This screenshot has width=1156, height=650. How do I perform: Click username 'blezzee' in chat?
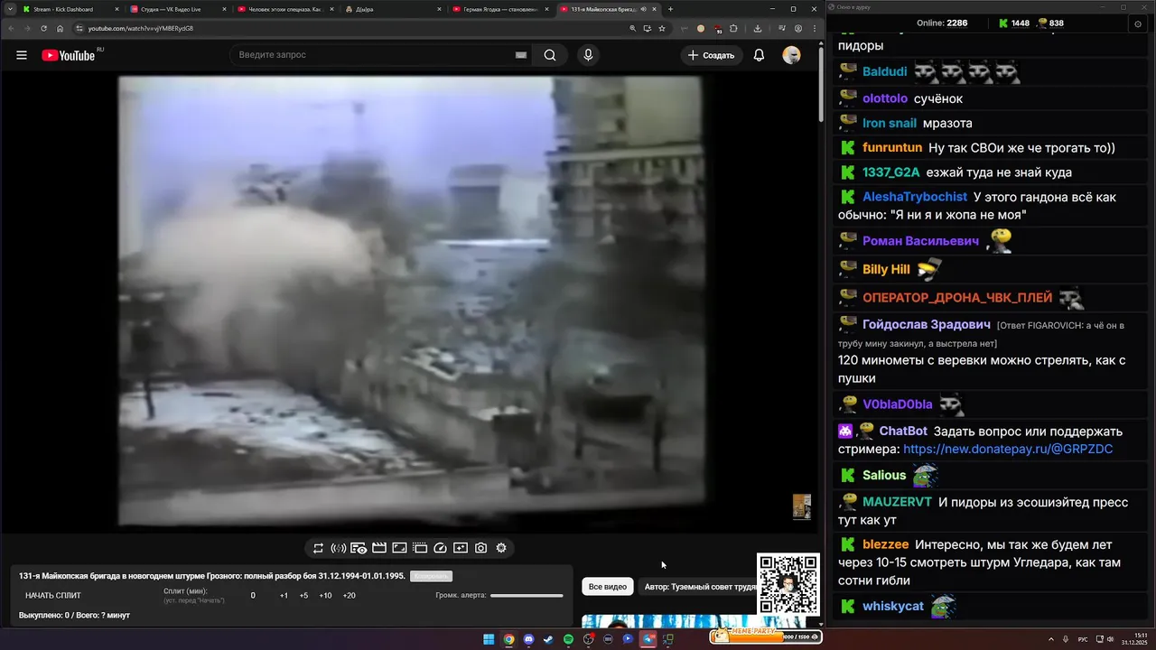click(886, 544)
